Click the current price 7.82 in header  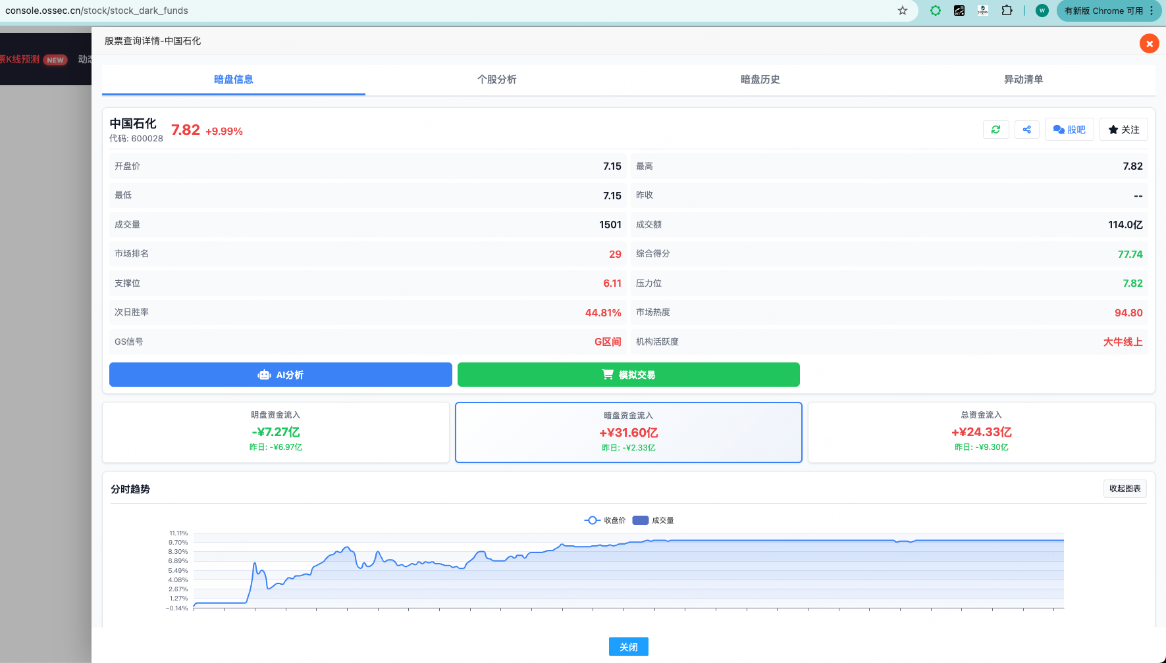(186, 130)
